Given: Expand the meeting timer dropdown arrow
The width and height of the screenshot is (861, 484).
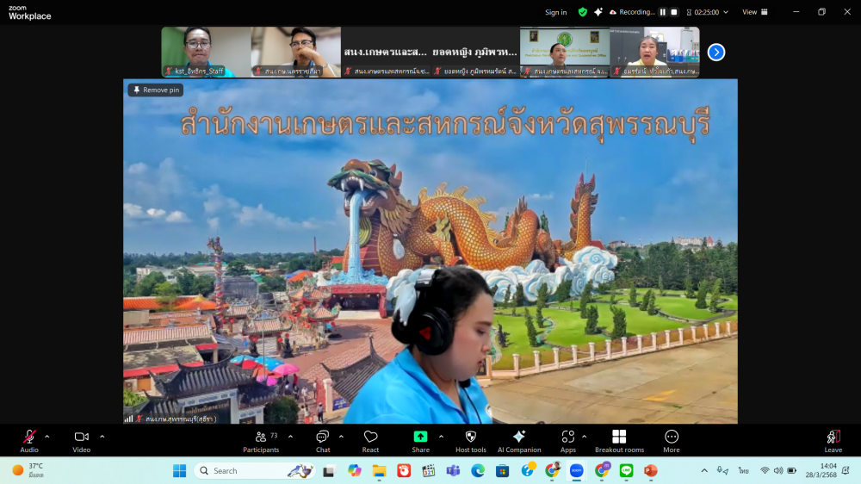Looking at the screenshot, I should click(x=726, y=12).
